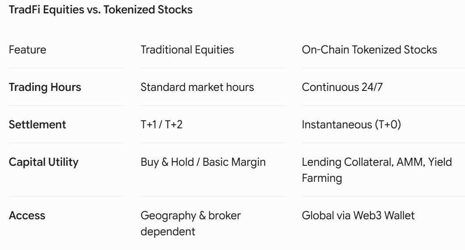
Task: Select the Geography & broker dependent cell
Action: point(191,223)
